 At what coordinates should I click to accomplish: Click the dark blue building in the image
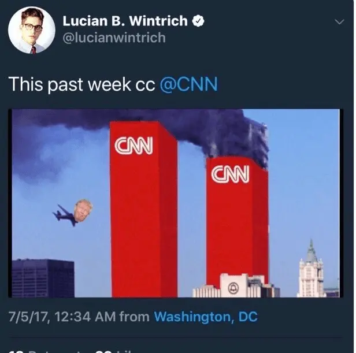click(43, 278)
